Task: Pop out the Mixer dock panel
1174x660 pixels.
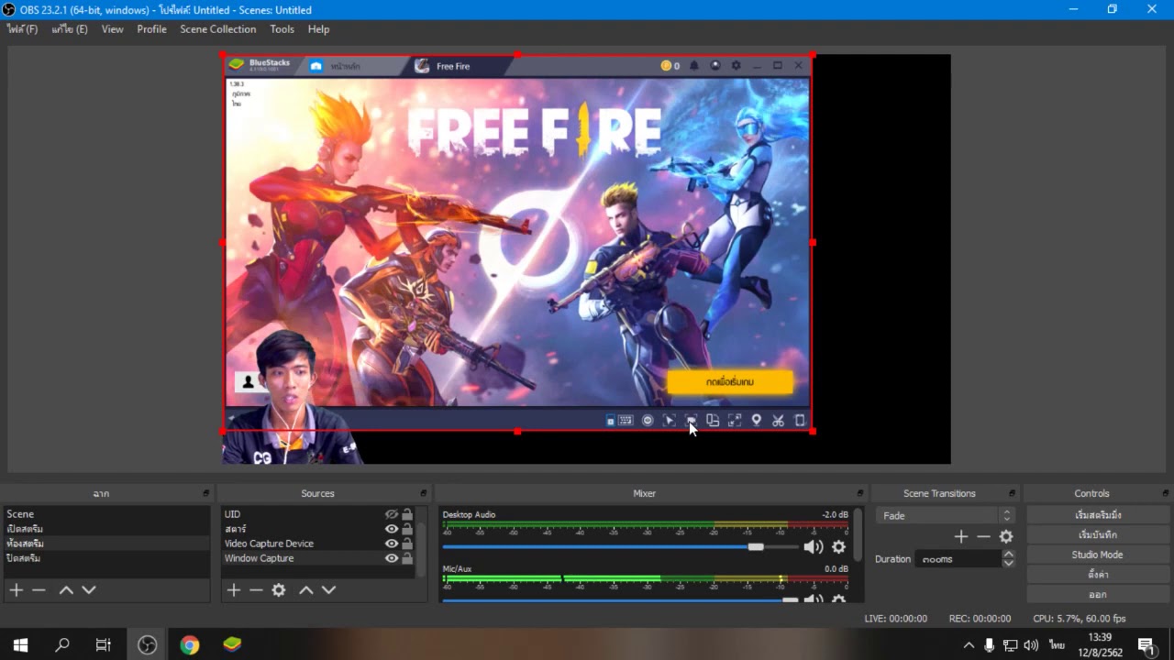Action: 859,493
